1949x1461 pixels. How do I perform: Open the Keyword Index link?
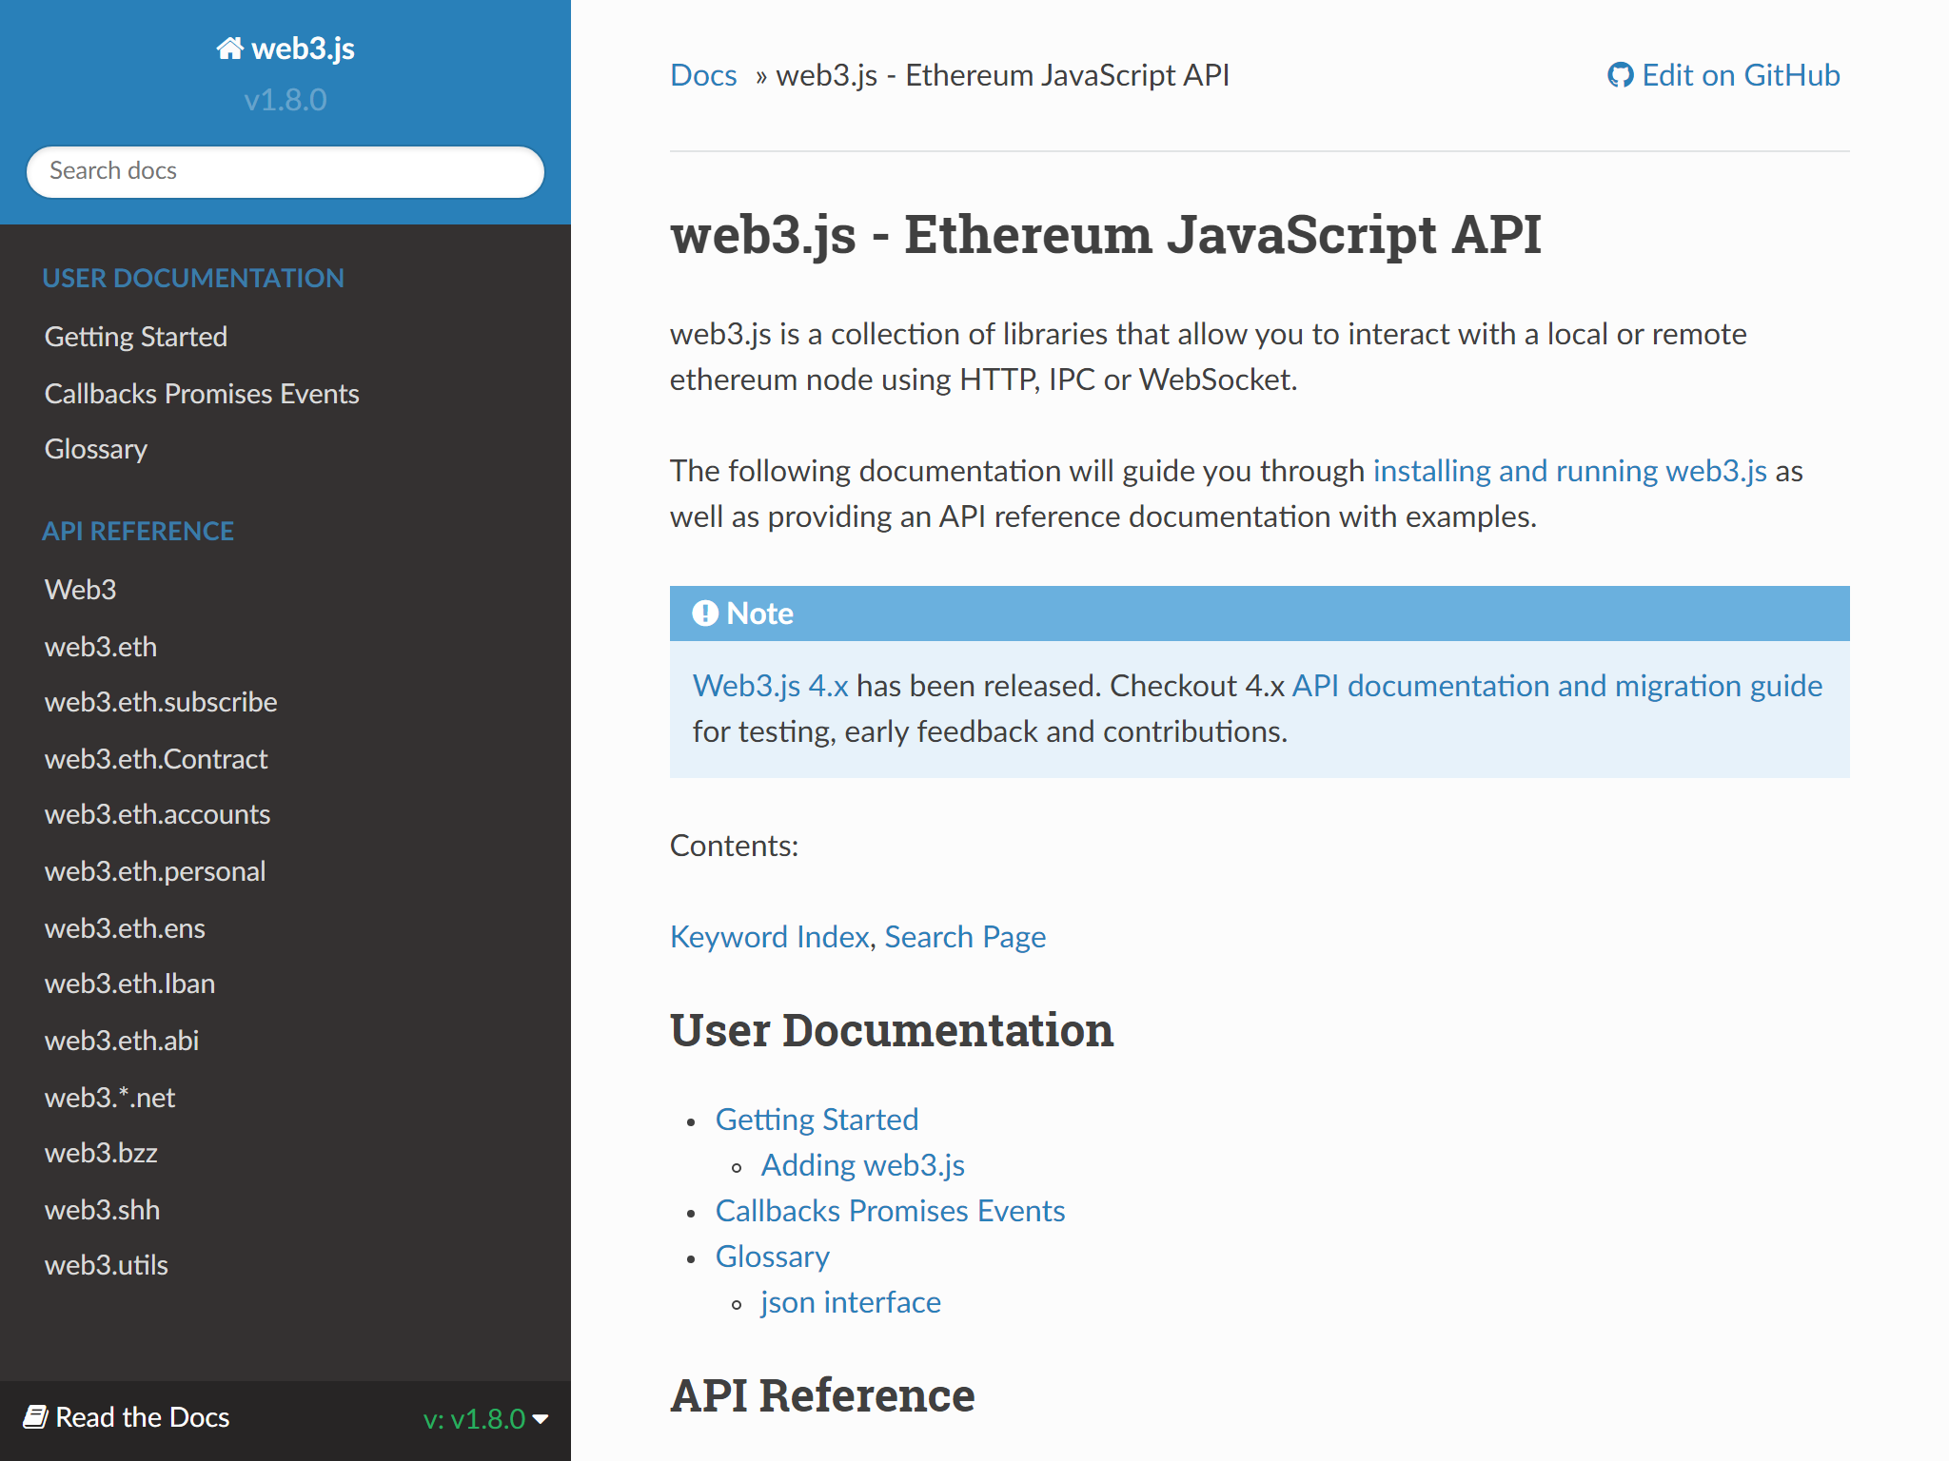point(768,937)
